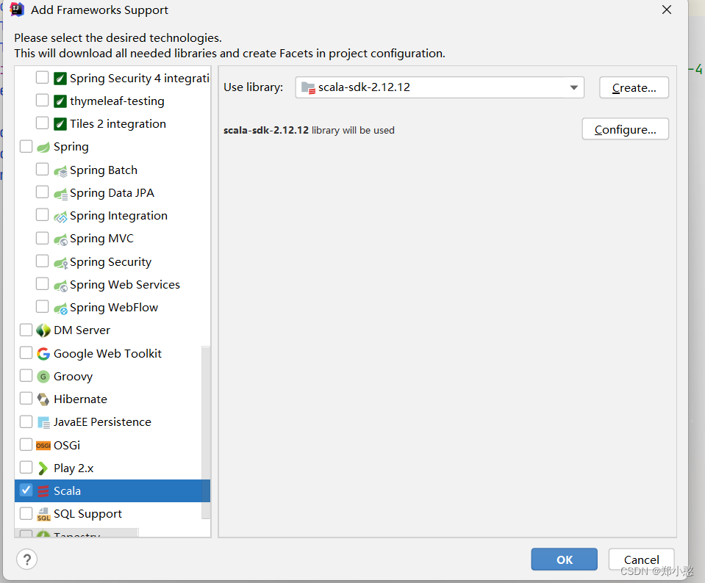
Task: Click the Spring Web Services icon
Action: pyautogui.click(x=60, y=285)
